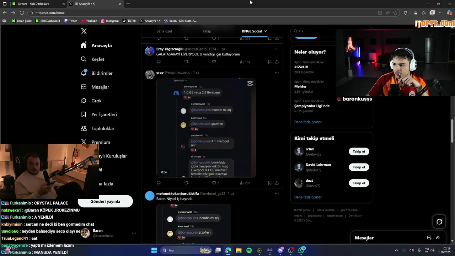Share eray's video post
This screenshot has width=455, height=256.
pyautogui.click(x=277, y=183)
